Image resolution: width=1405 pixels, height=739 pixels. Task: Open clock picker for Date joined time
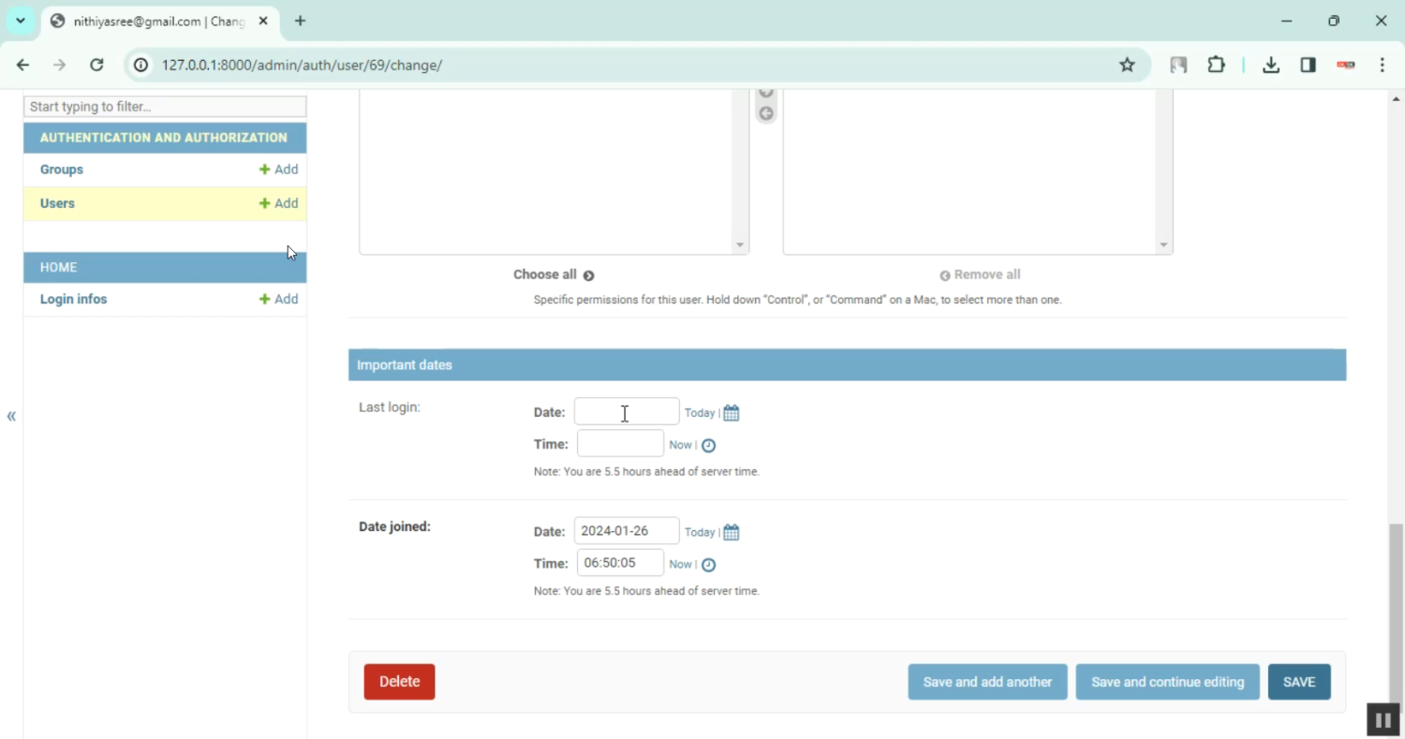pos(709,565)
